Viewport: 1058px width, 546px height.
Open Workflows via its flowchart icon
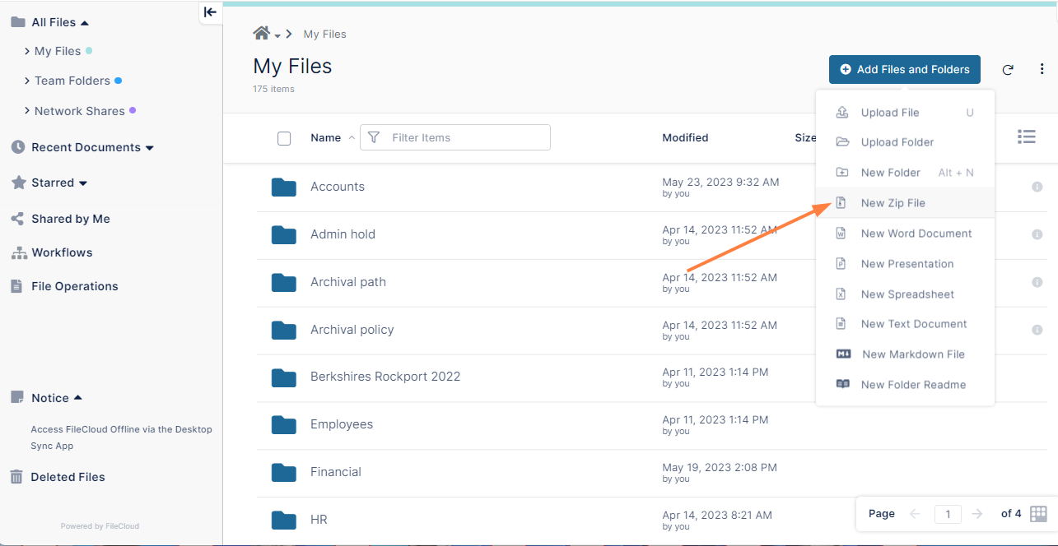click(x=17, y=252)
